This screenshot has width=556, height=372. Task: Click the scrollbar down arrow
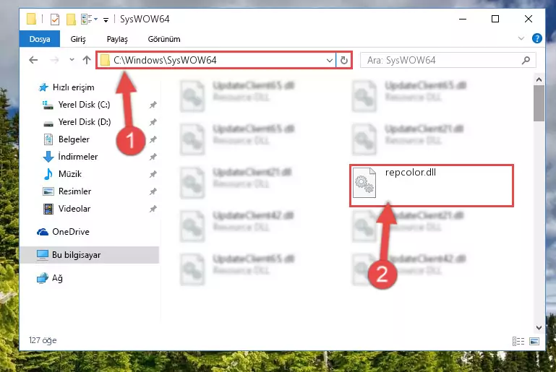(x=539, y=328)
